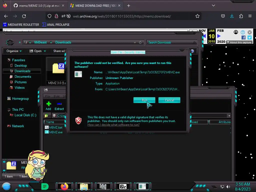Expand the Open button dropdown arrow
The width and height of the screenshot is (256, 192).
click(45, 51)
